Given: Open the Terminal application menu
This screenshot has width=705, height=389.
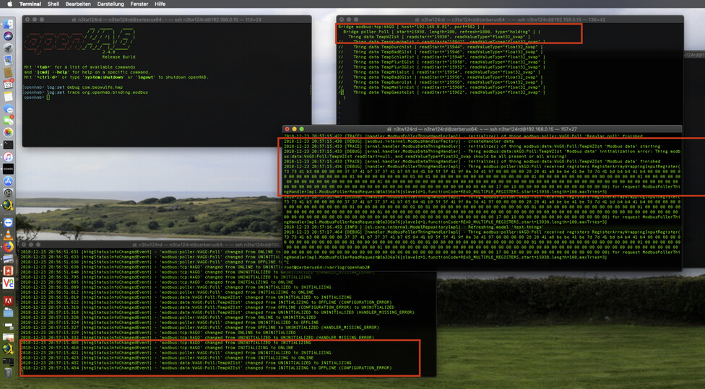Looking at the screenshot, I should pos(30,4).
